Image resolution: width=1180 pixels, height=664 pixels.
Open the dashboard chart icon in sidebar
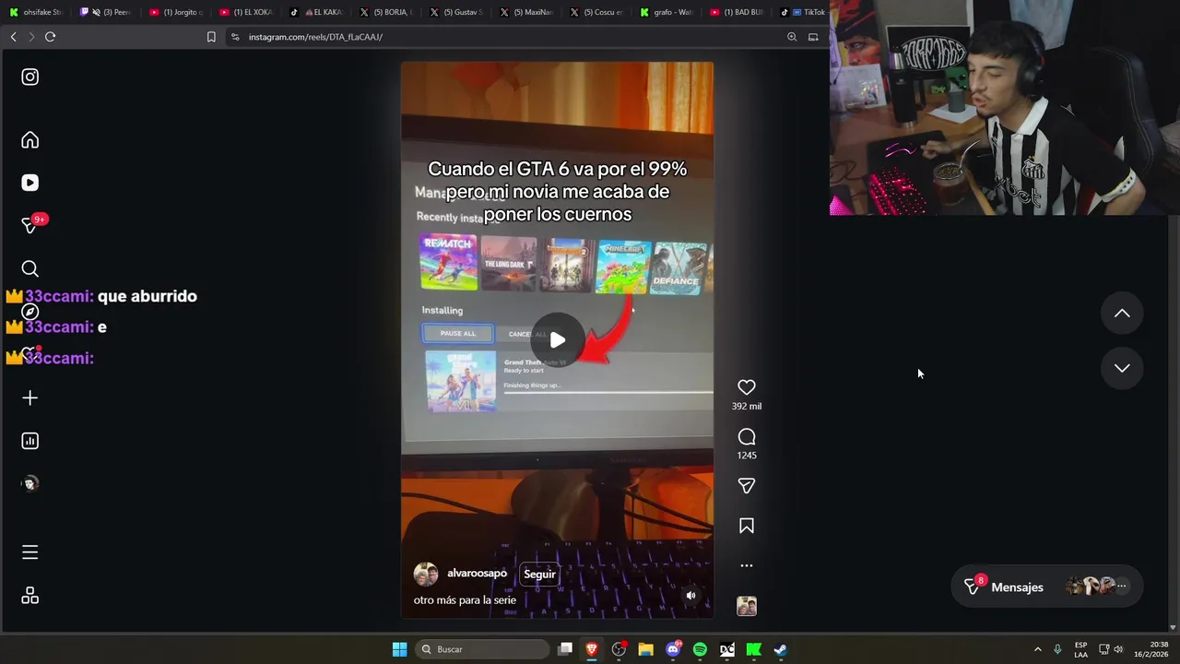30,441
